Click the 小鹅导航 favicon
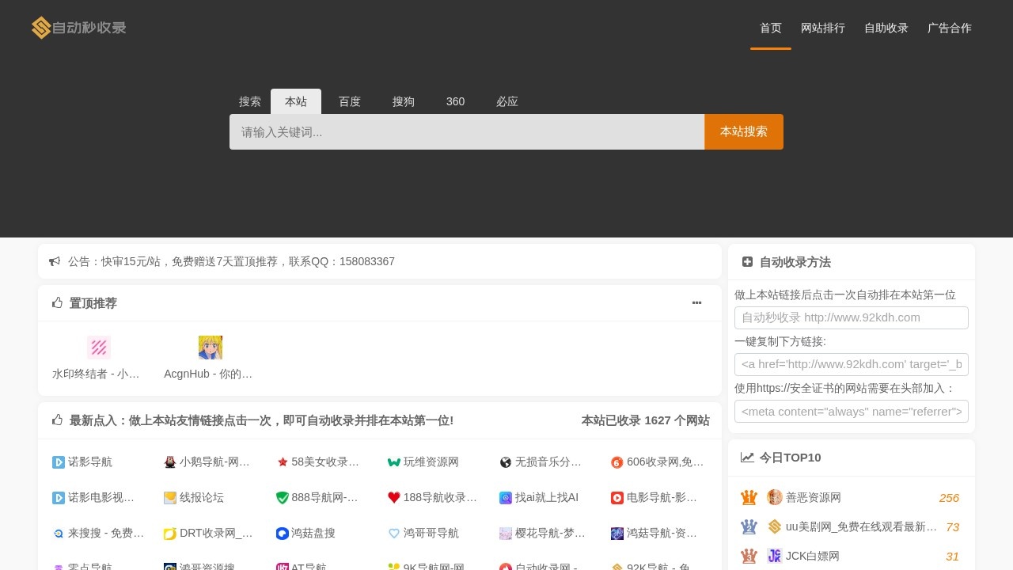Image resolution: width=1013 pixels, height=570 pixels. [170, 462]
